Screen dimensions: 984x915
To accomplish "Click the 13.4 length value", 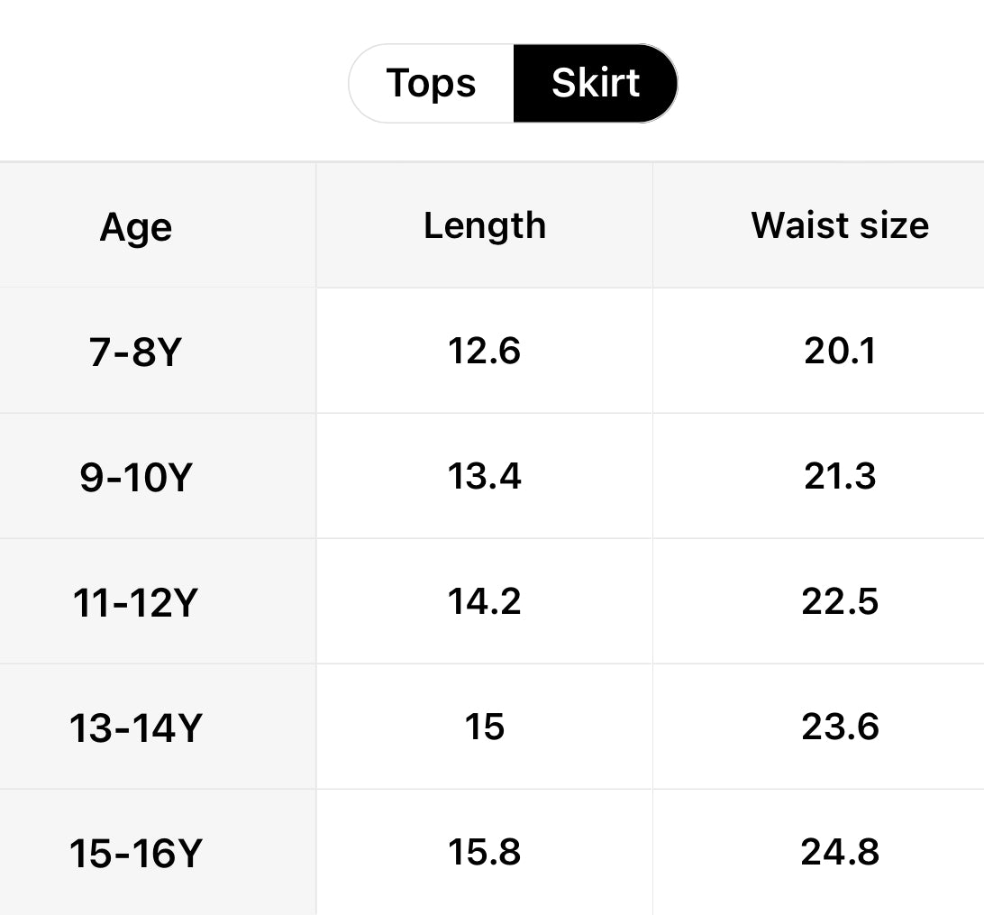I will pos(485,476).
